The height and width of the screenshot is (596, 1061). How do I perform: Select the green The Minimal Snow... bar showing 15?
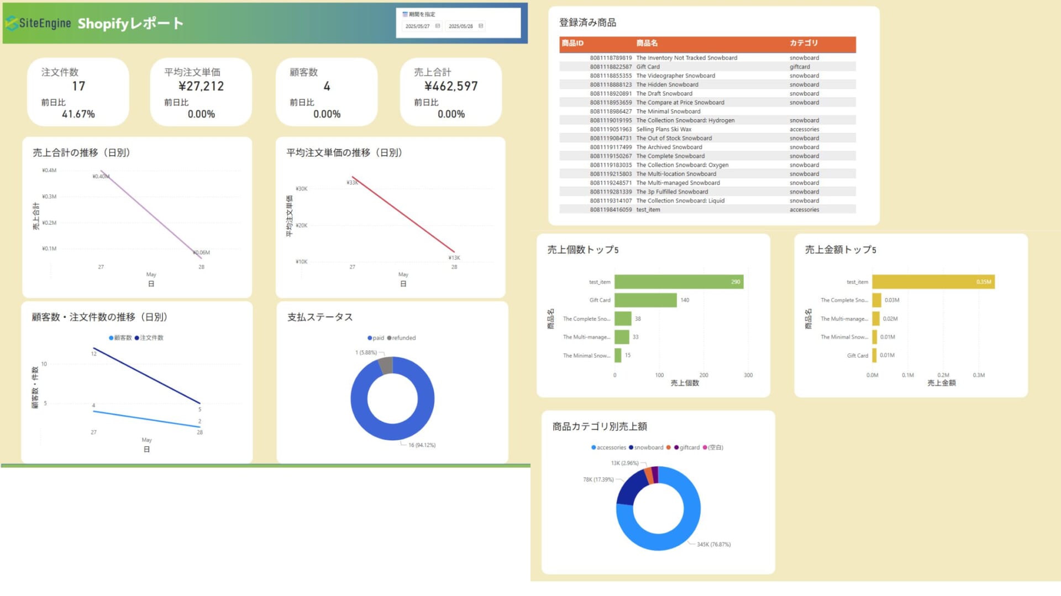coord(618,355)
